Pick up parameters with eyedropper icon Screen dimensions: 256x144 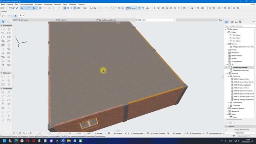pyautogui.click(x=14, y=8)
